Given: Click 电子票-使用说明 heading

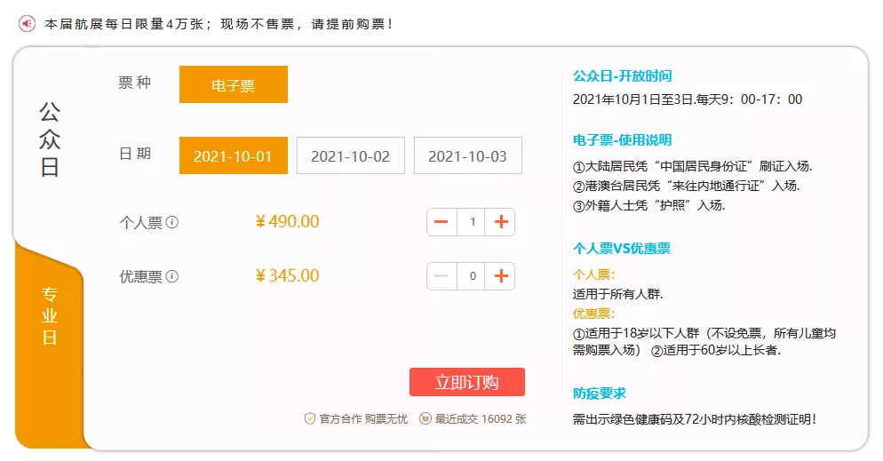Looking at the screenshot, I should click(x=622, y=139).
